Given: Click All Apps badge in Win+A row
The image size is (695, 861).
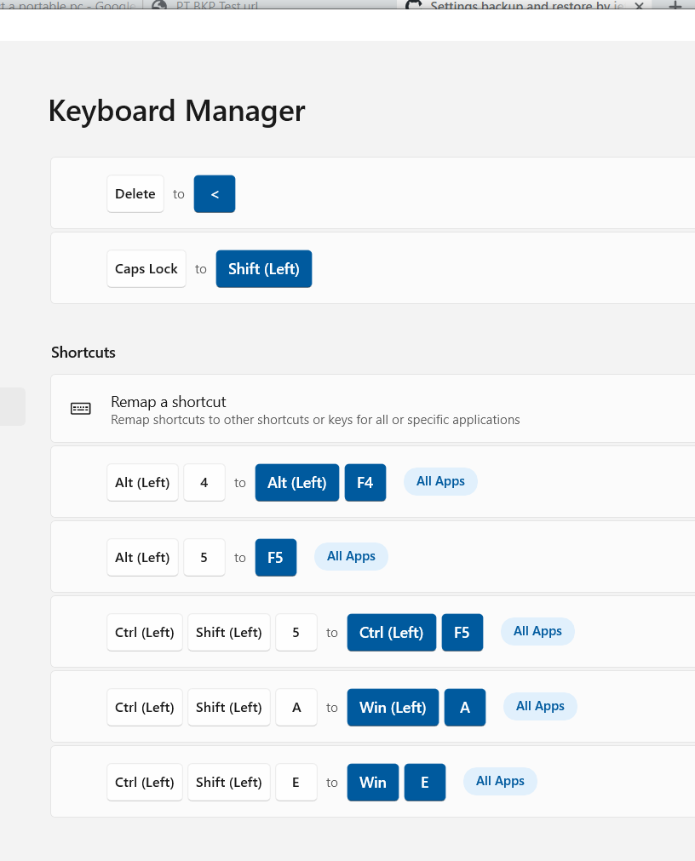Looking at the screenshot, I should point(540,706).
